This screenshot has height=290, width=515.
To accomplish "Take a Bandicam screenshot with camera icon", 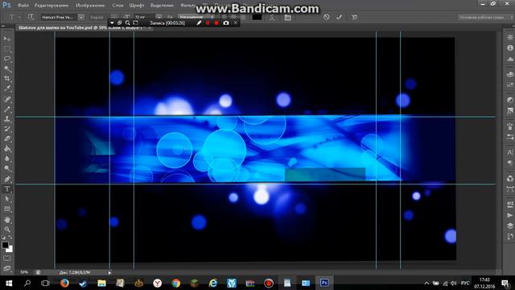I will click(226, 23).
